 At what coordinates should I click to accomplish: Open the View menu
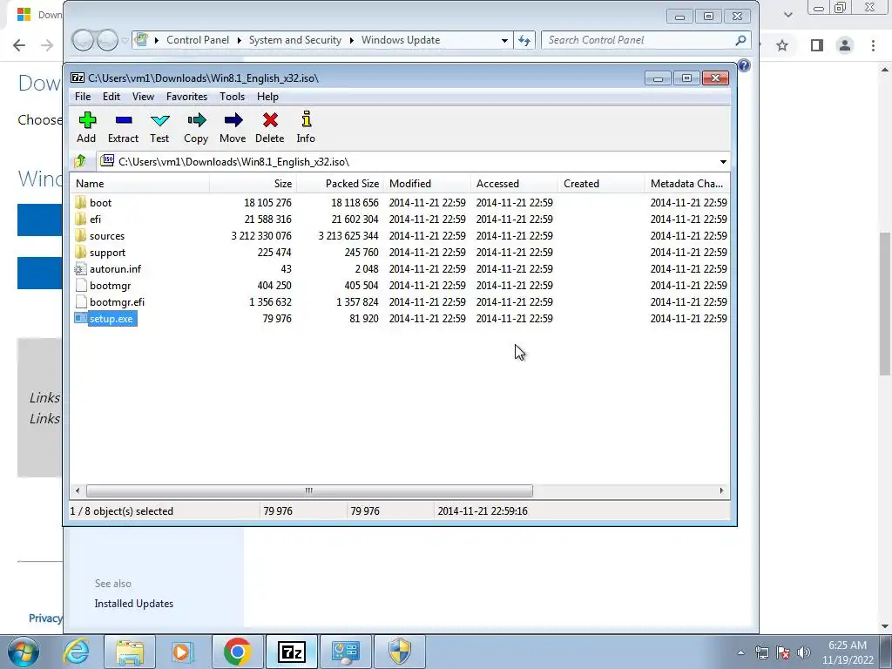point(144,97)
